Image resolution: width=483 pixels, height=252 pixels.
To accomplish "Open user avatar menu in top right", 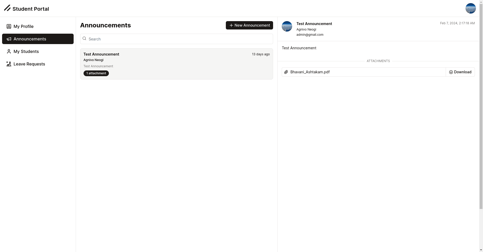I will click(470, 8).
